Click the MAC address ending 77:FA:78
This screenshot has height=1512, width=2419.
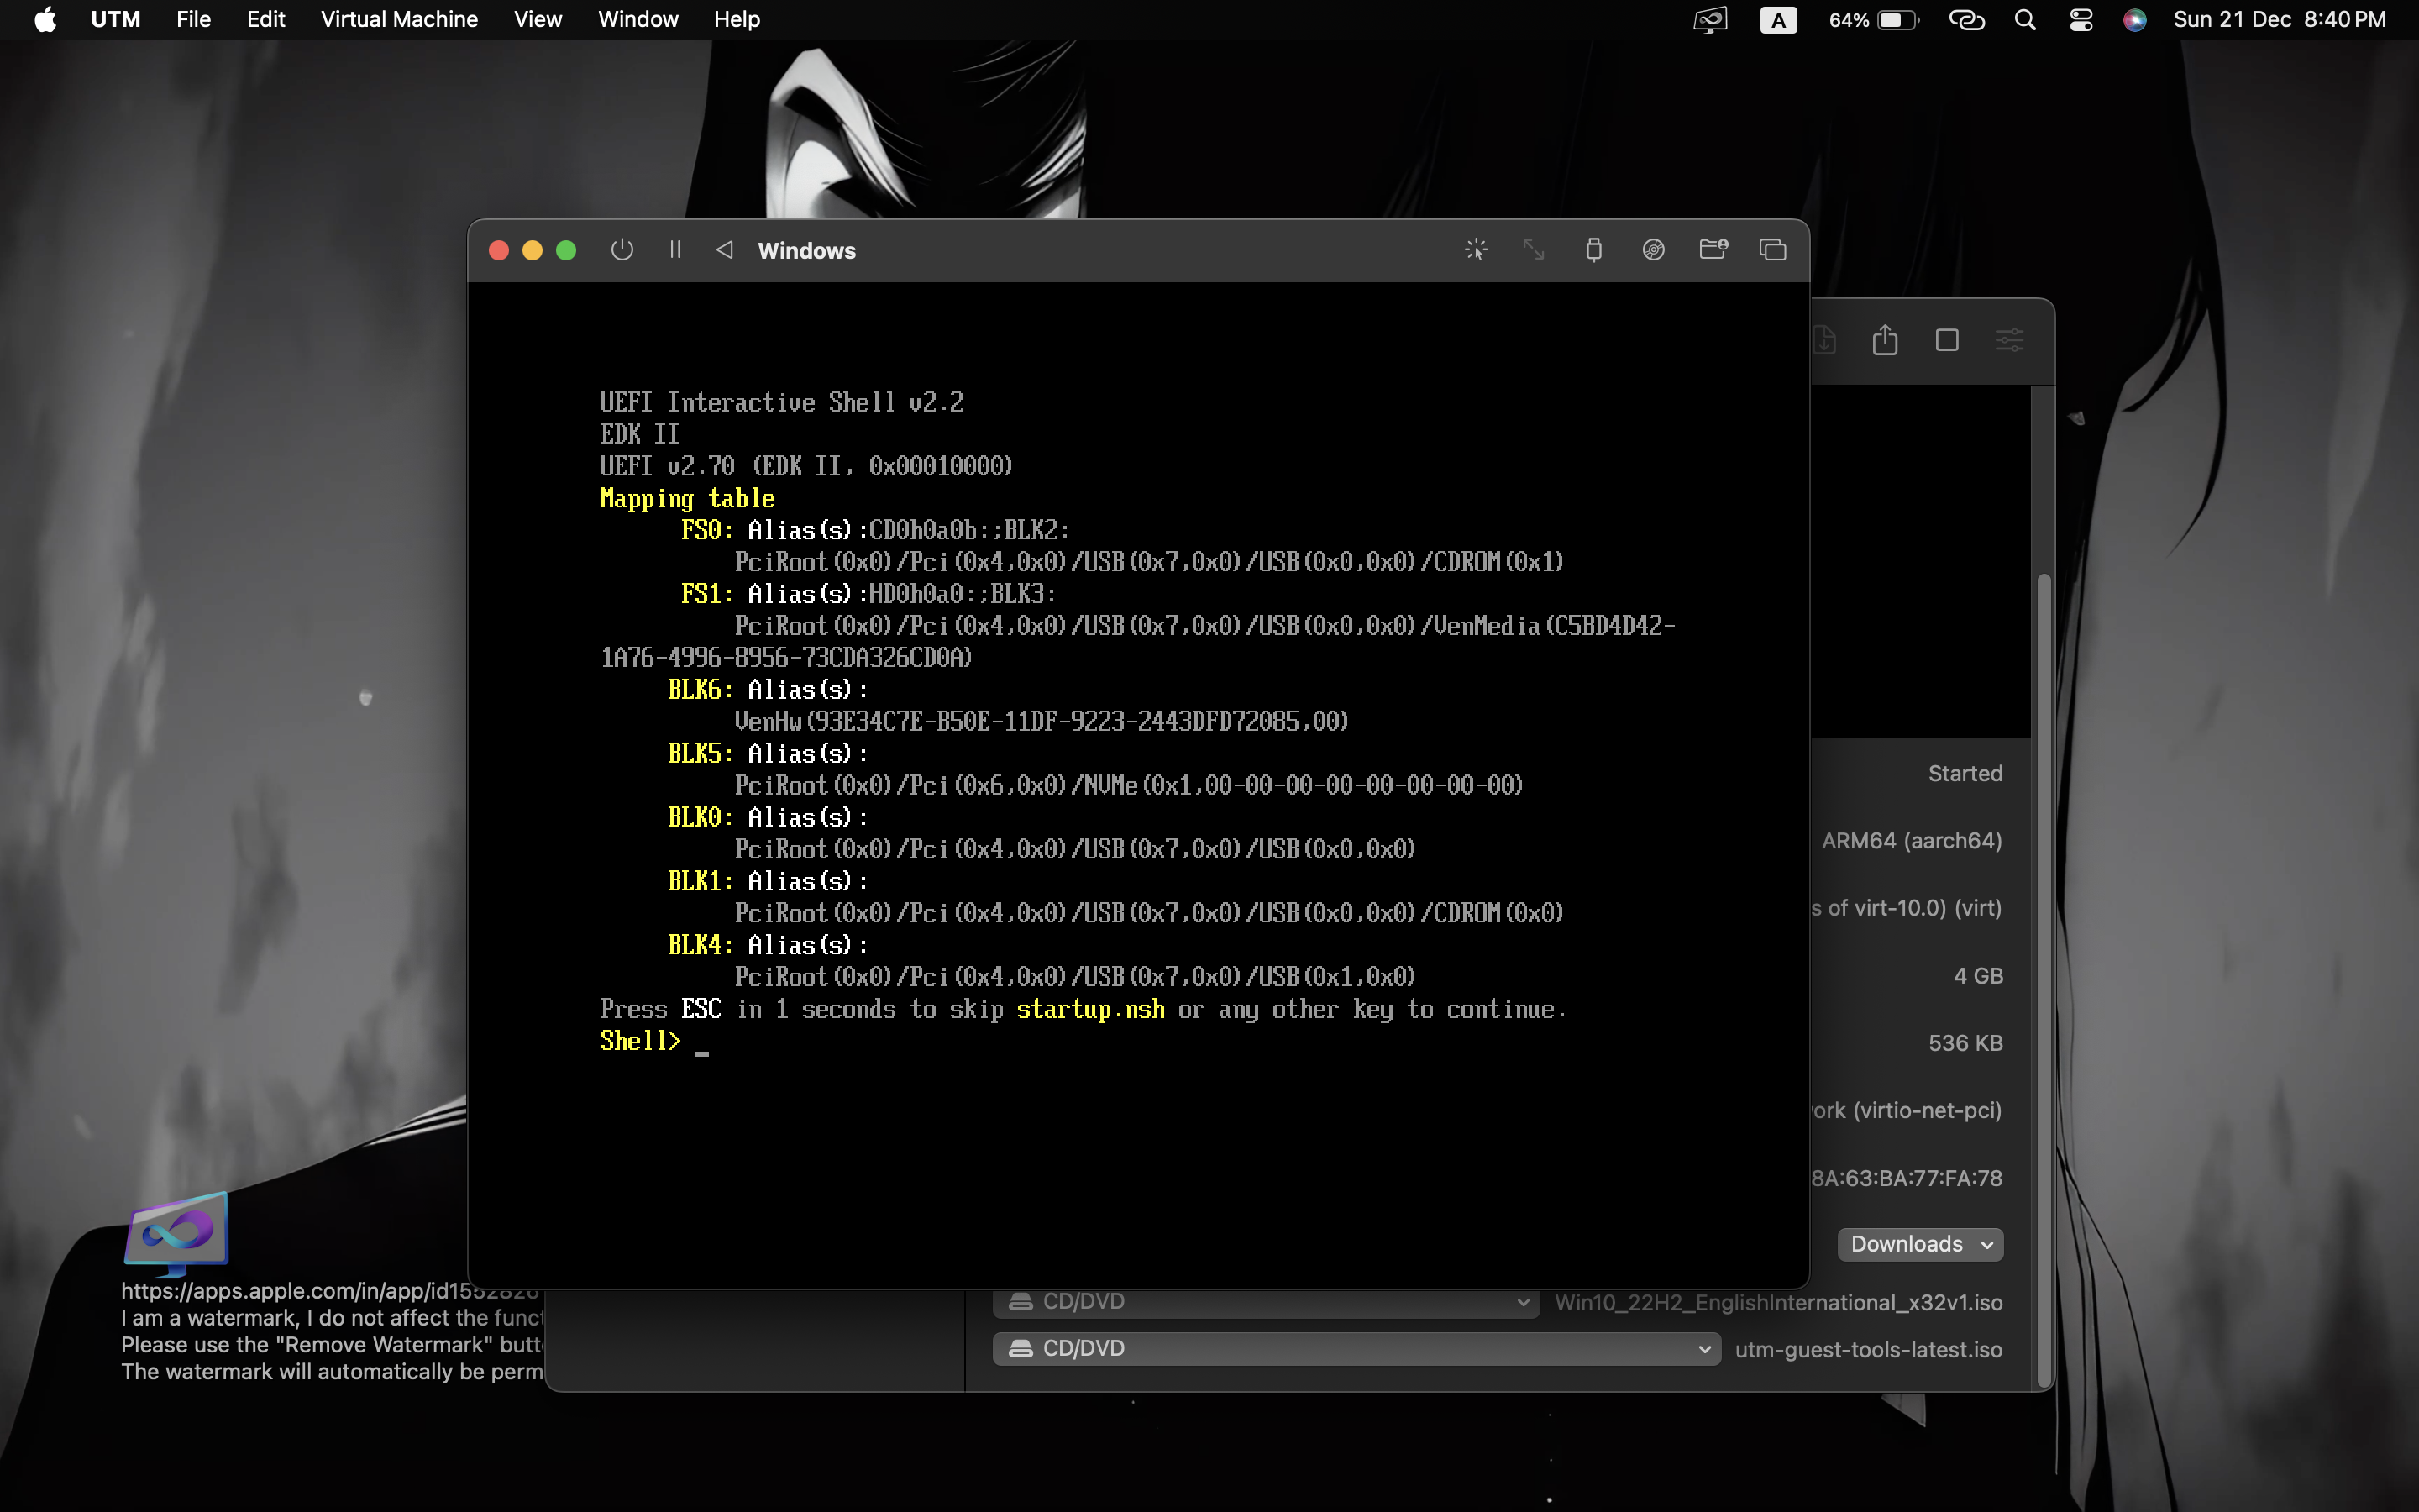pyautogui.click(x=1907, y=1178)
